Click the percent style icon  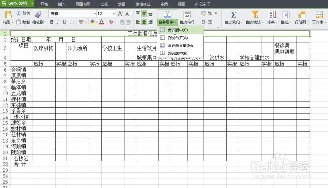210,14
